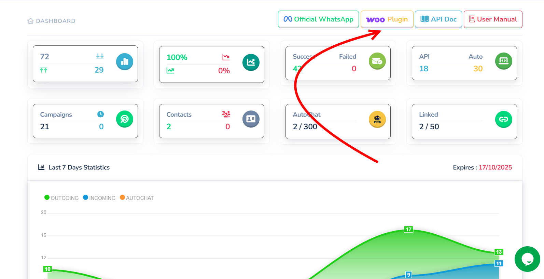The width and height of the screenshot is (544, 279).
Task: Click the AutoChat value 2 / 300
Action: (x=305, y=127)
